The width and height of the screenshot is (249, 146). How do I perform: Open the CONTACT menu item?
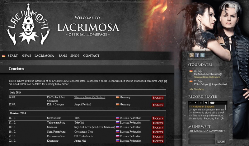click(x=91, y=56)
